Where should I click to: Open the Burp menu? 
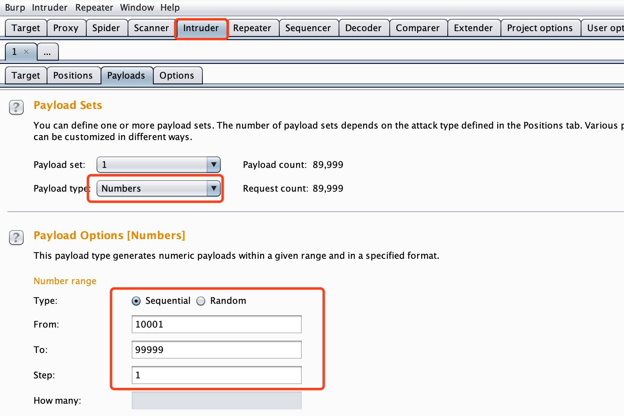pyautogui.click(x=15, y=7)
